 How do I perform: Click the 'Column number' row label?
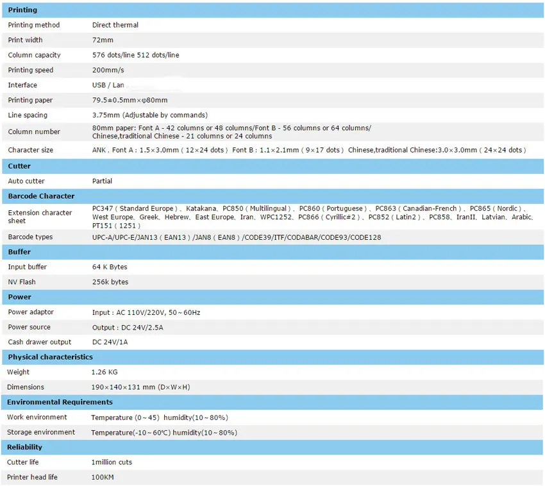34,131
